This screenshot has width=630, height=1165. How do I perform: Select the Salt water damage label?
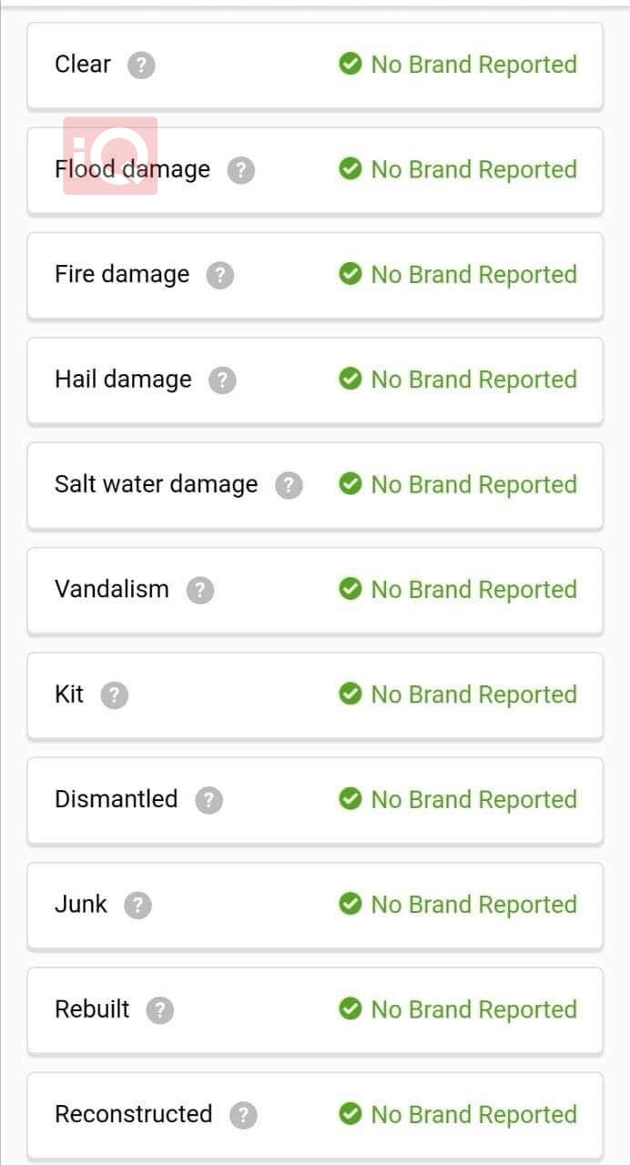[156, 484]
